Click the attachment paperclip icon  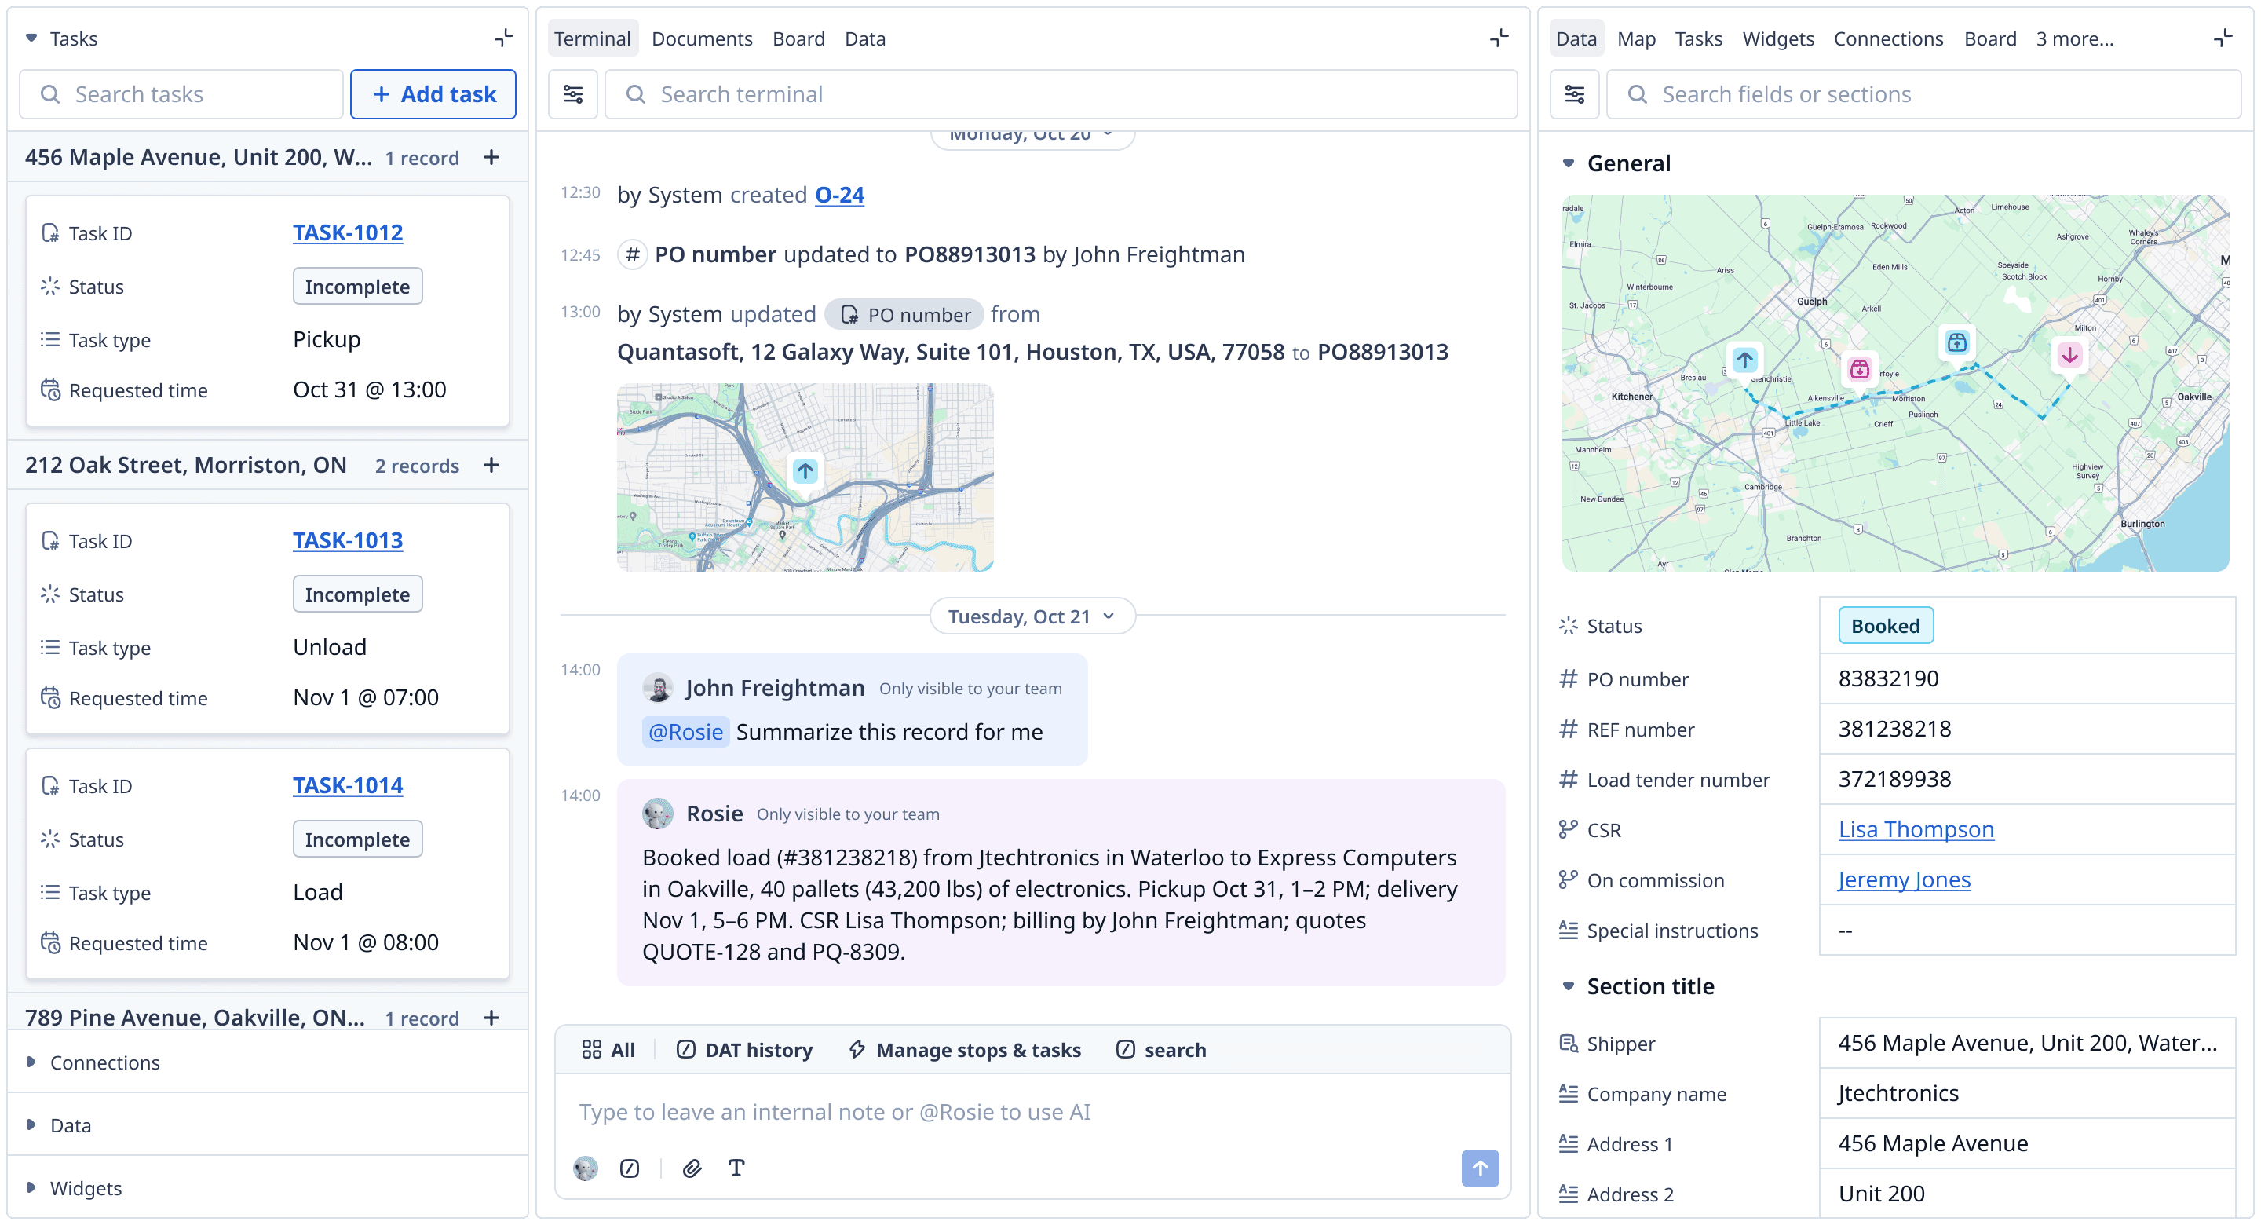[x=692, y=1168]
